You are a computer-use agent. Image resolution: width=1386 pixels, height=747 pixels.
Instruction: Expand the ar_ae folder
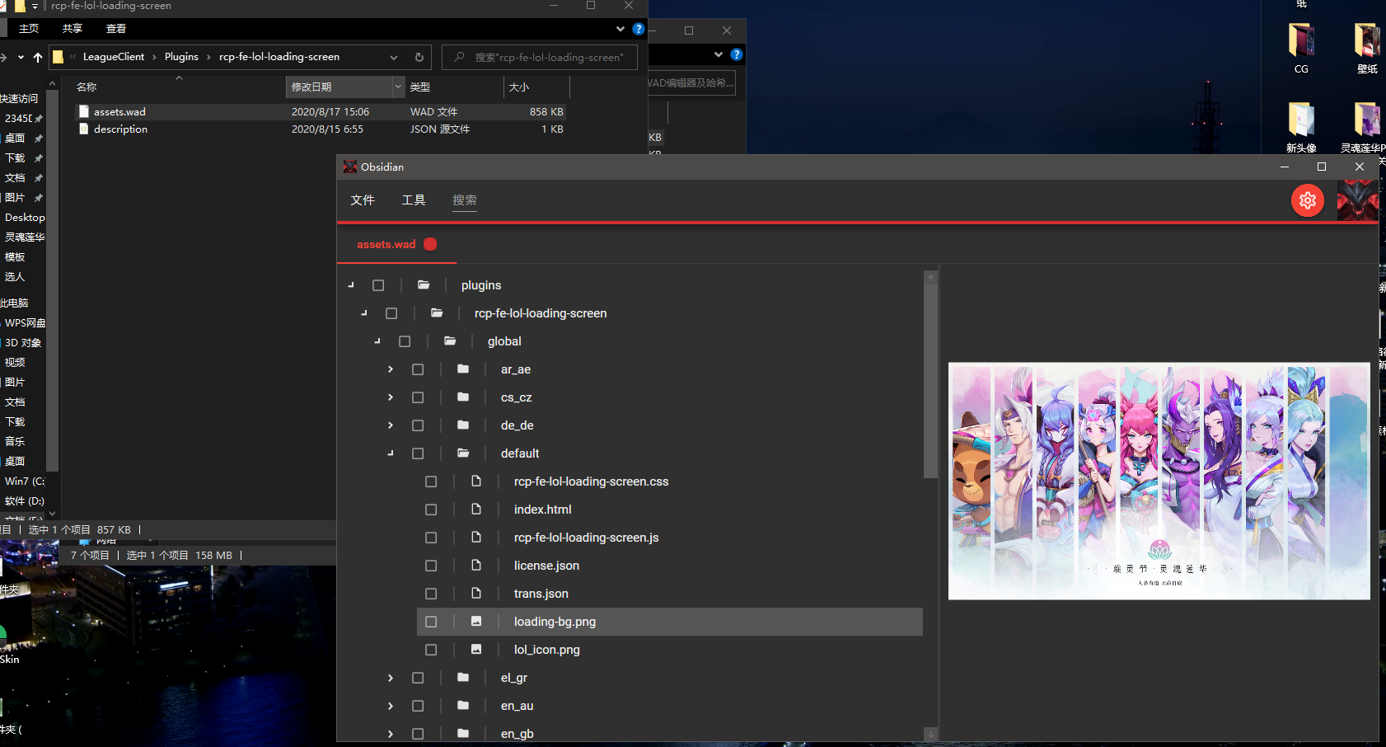coord(391,369)
